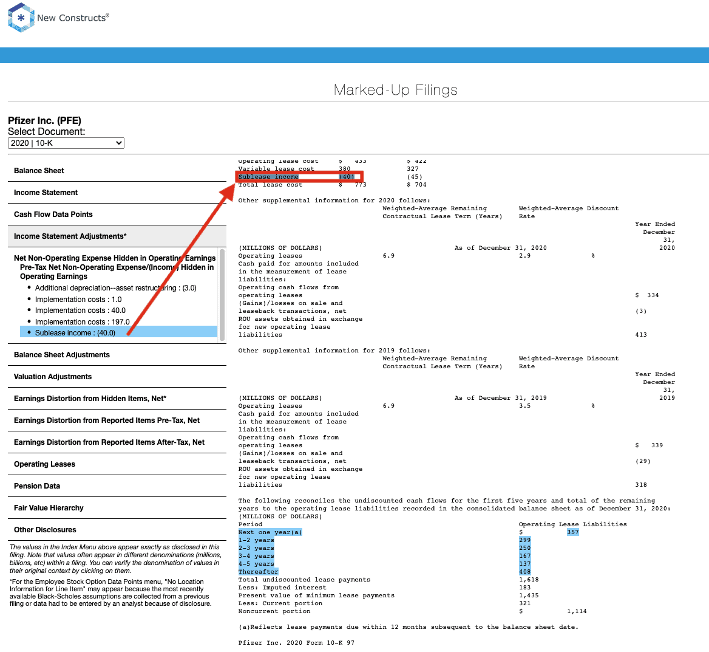Click the highlighted value 250
Image resolution: width=709 pixels, height=652 pixels.
pyautogui.click(x=525, y=548)
